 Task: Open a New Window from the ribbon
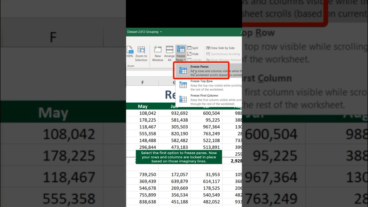tap(158, 53)
